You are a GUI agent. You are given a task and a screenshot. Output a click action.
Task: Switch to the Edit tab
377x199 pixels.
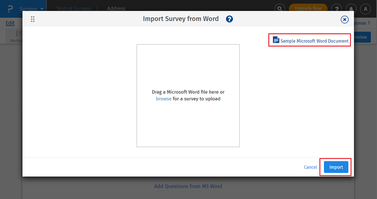click(10, 23)
